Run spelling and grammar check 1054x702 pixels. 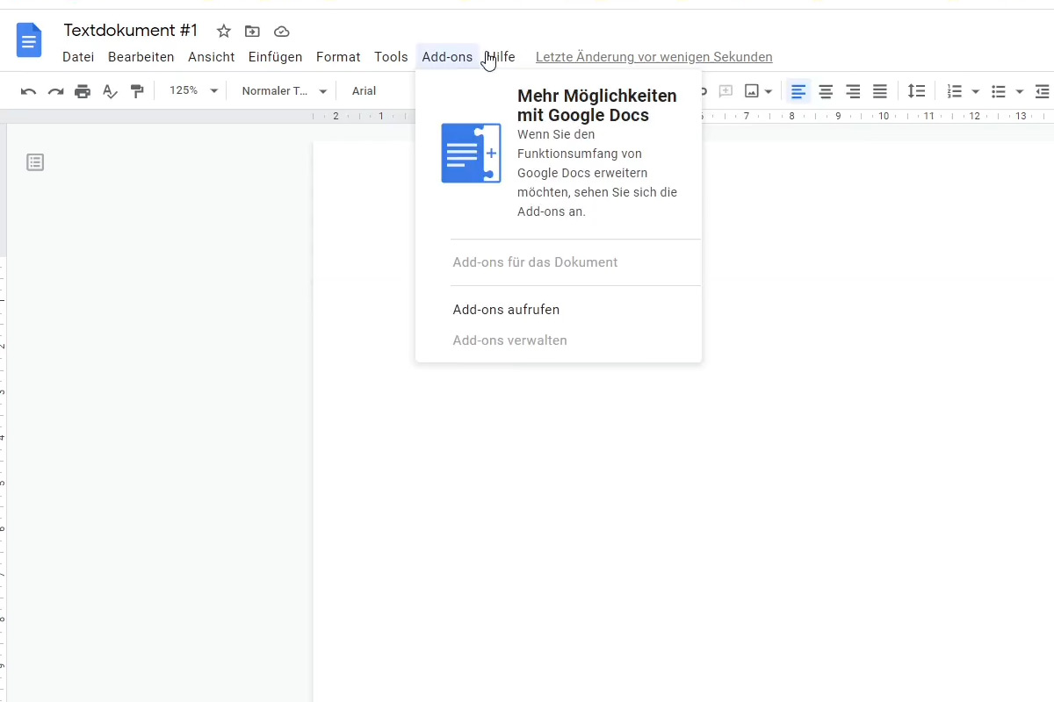[110, 91]
